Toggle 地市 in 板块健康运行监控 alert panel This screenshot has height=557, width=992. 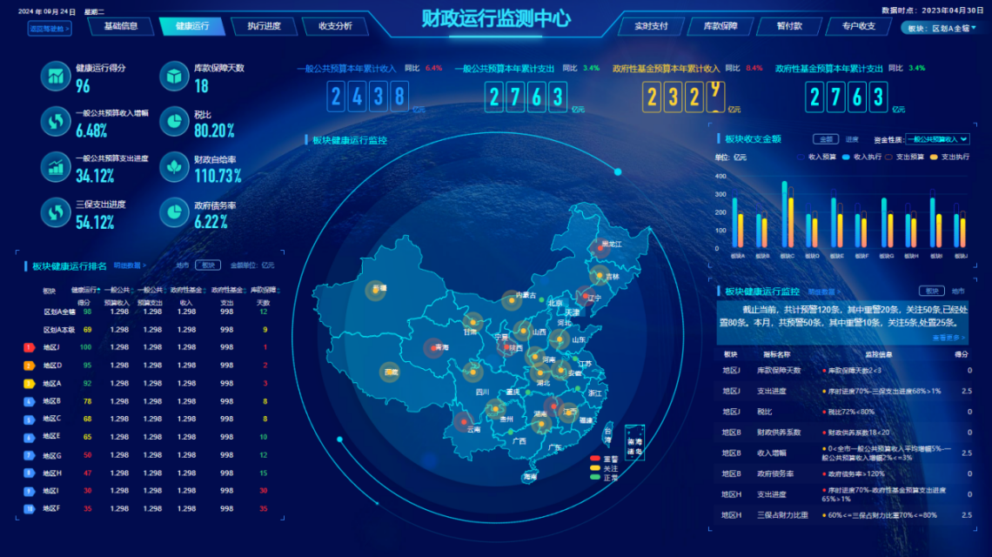957,292
